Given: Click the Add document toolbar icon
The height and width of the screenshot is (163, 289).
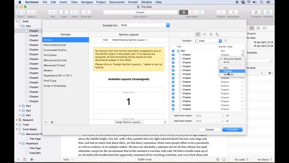Looking at the screenshot, I should pyautogui.click(x=53, y=12).
